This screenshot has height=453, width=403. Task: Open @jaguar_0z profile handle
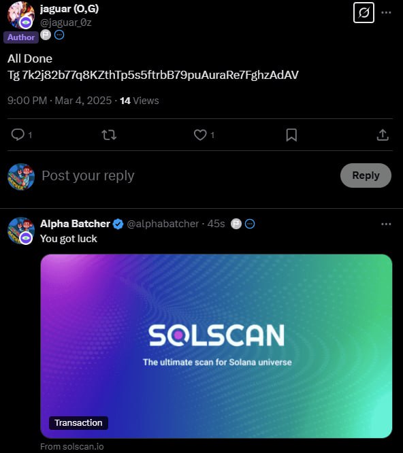click(x=66, y=22)
